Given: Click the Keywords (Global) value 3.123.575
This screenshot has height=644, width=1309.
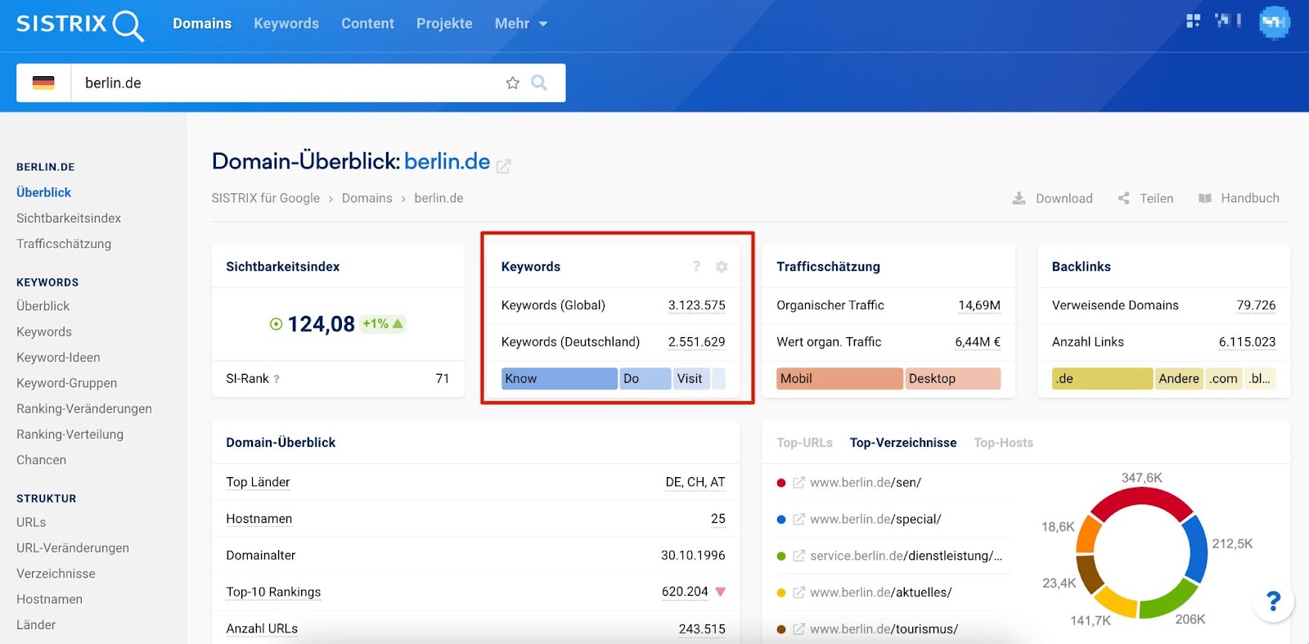Looking at the screenshot, I should [696, 305].
